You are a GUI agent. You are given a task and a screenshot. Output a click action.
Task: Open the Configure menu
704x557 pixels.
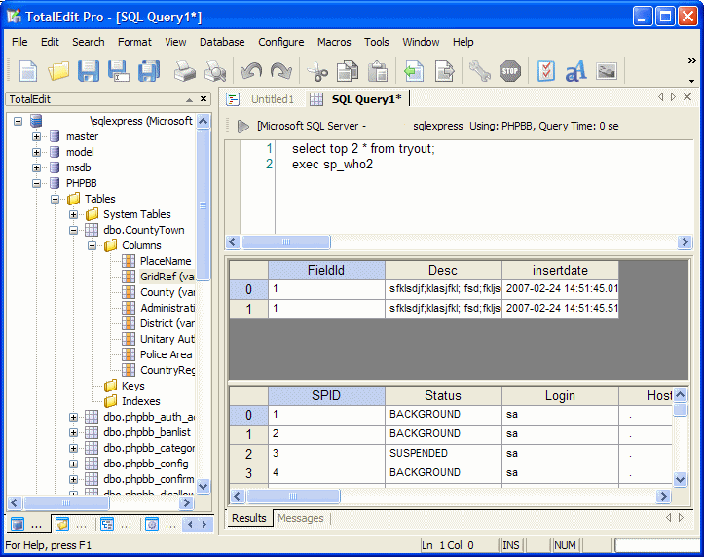(x=281, y=42)
